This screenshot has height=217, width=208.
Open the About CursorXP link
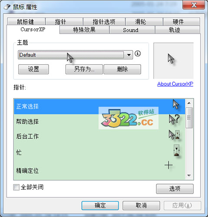(x=175, y=84)
